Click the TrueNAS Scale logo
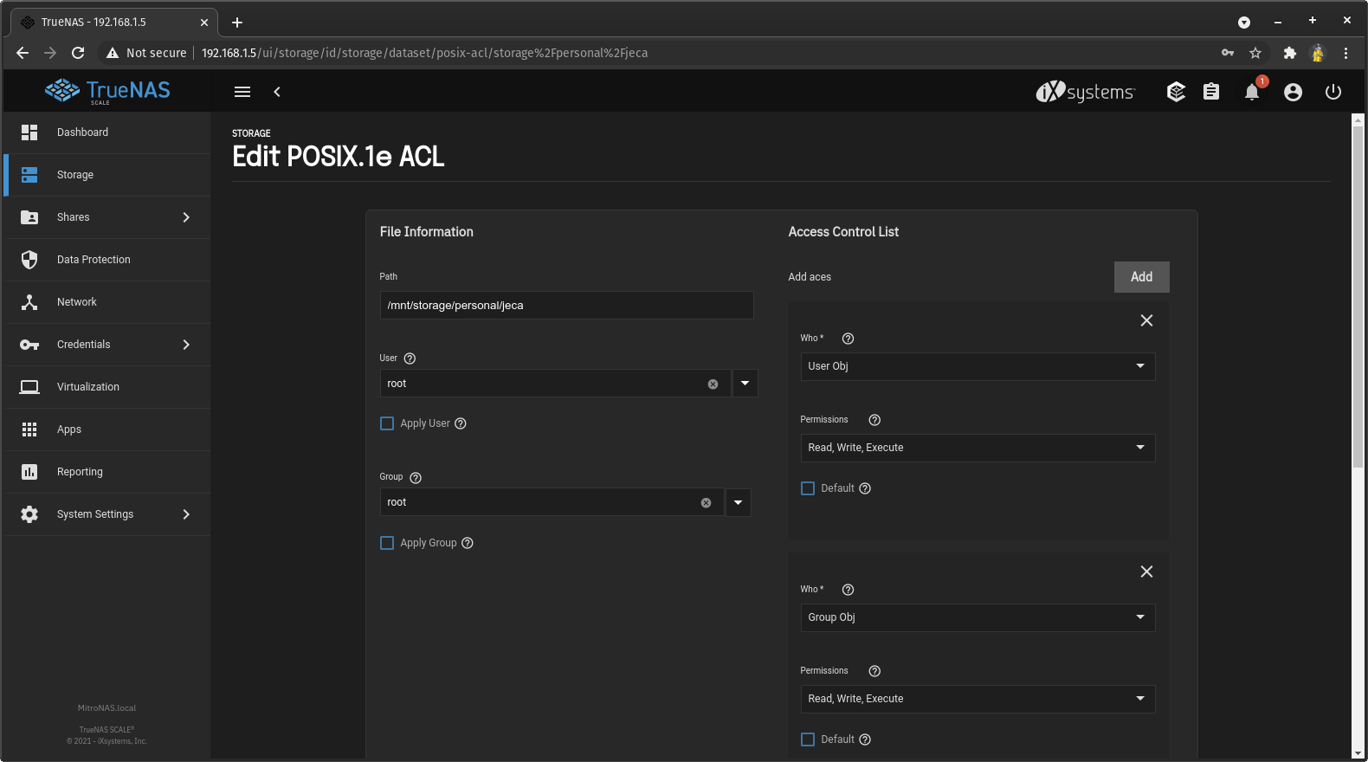1368x762 pixels. [107, 91]
